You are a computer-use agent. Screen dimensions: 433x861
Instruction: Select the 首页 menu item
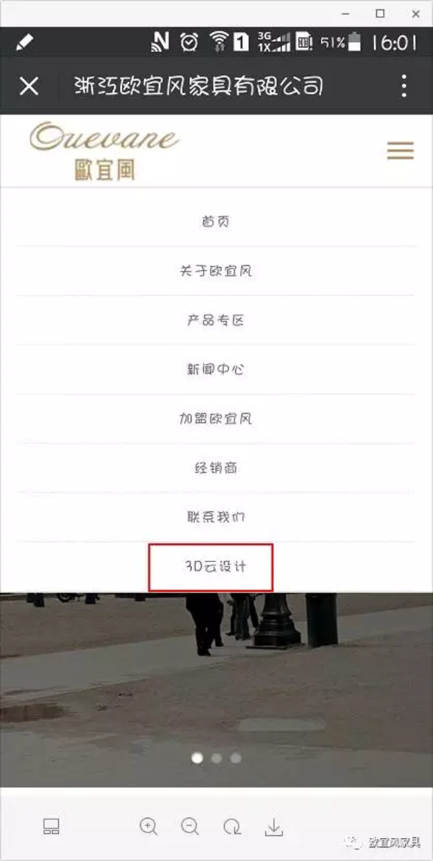[216, 221]
